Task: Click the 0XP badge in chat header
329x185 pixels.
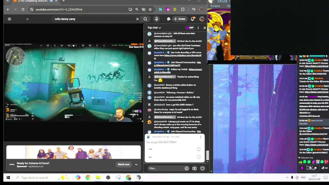Action: [190, 28]
